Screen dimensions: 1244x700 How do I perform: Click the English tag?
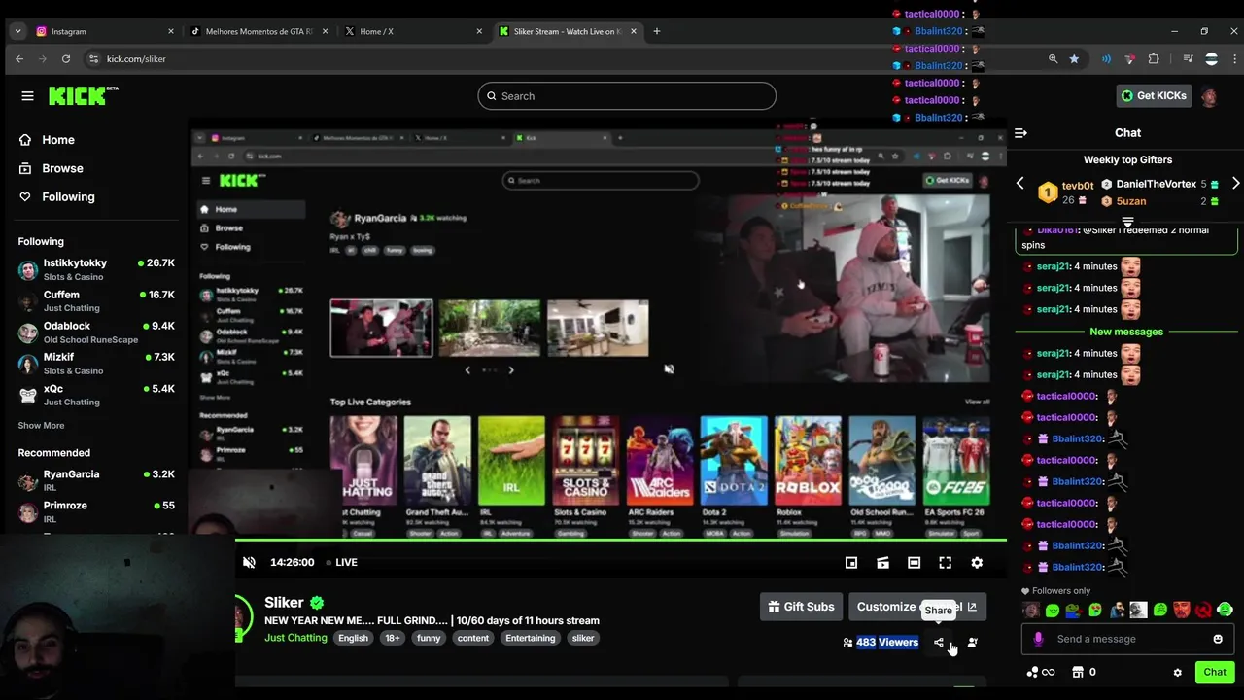tap(353, 638)
